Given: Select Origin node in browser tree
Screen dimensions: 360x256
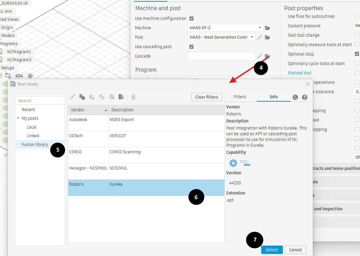Looking at the screenshot, I should tap(7, 28).
